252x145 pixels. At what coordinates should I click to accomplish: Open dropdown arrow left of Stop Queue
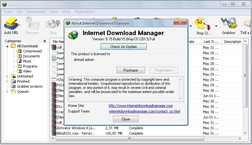pyautogui.click(x=191, y=26)
